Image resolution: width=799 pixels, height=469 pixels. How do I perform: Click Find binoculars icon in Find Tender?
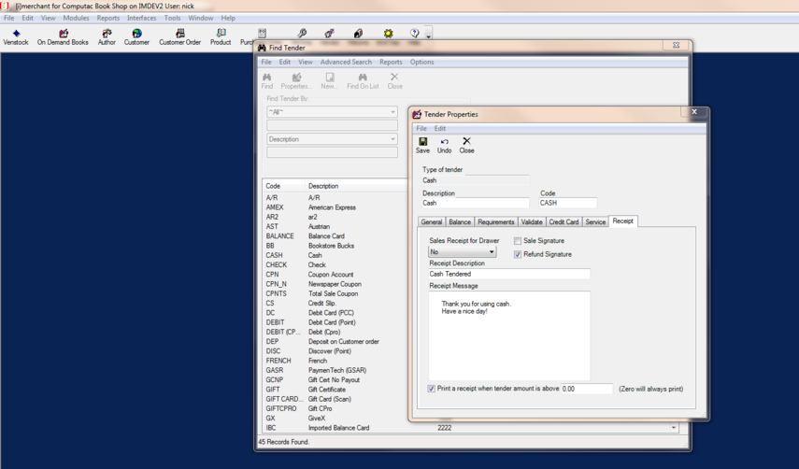[x=267, y=81]
